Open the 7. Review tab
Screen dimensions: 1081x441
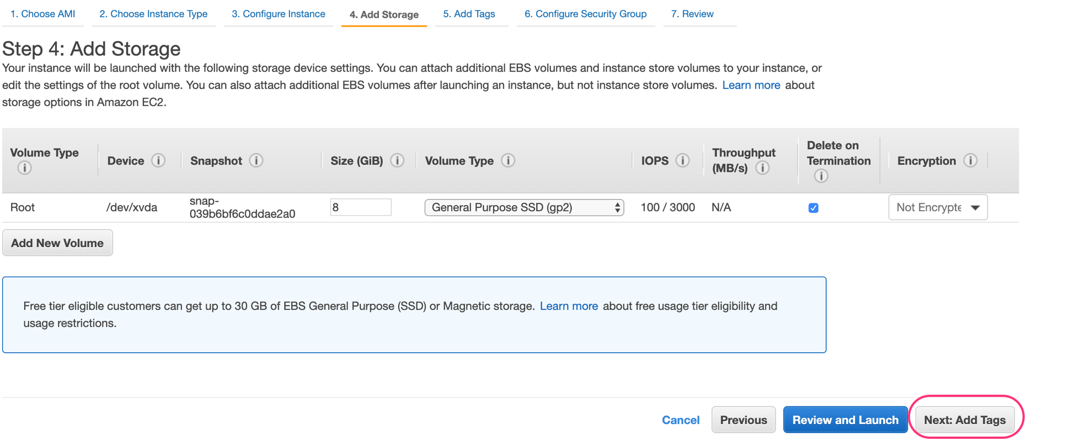point(692,14)
